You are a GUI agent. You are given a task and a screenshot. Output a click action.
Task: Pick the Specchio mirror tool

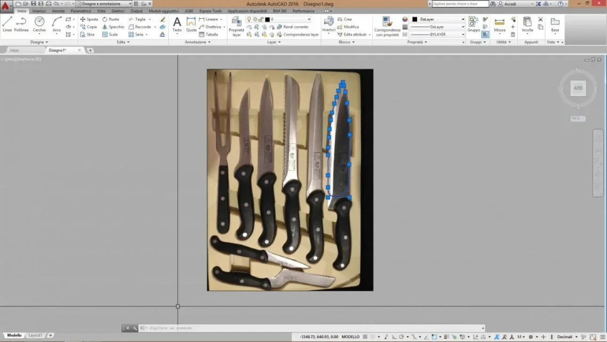click(113, 27)
